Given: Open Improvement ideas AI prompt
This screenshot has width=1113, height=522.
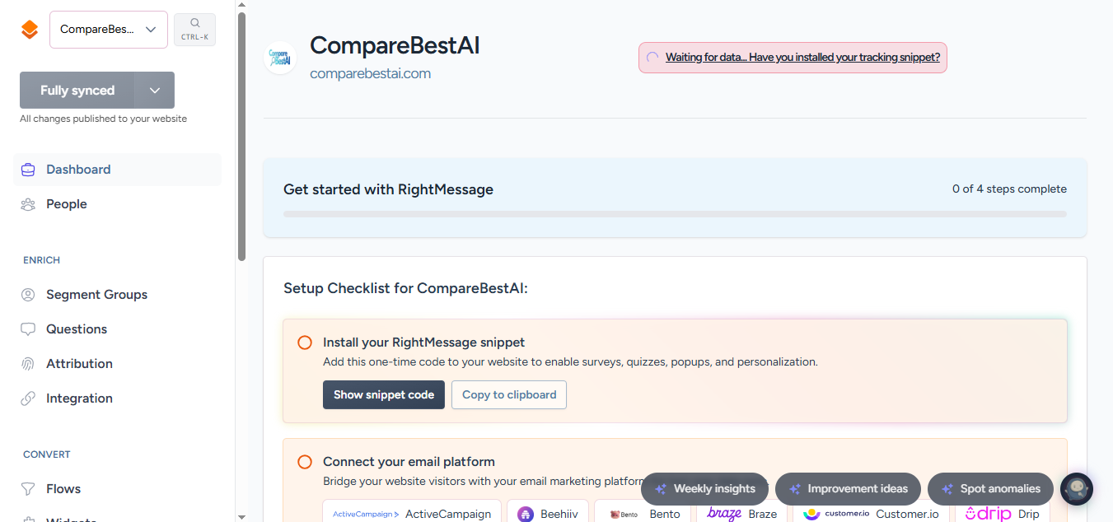Looking at the screenshot, I should pyautogui.click(x=848, y=489).
